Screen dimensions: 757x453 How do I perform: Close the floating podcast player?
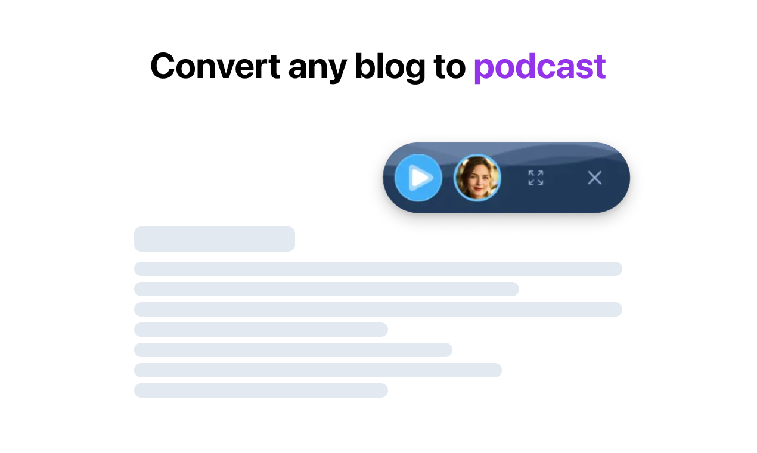click(594, 178)
